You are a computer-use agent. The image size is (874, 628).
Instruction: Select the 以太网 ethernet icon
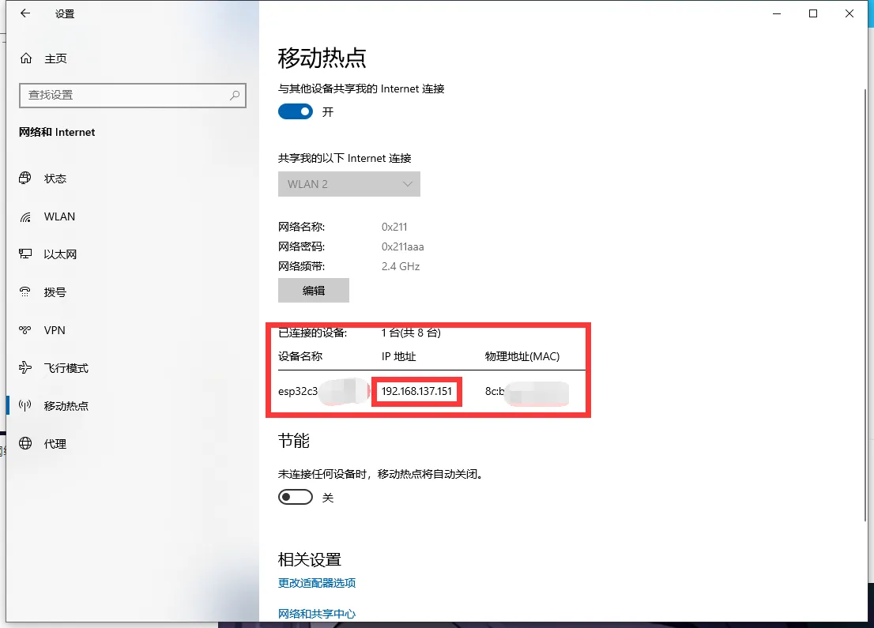(26, 254)
